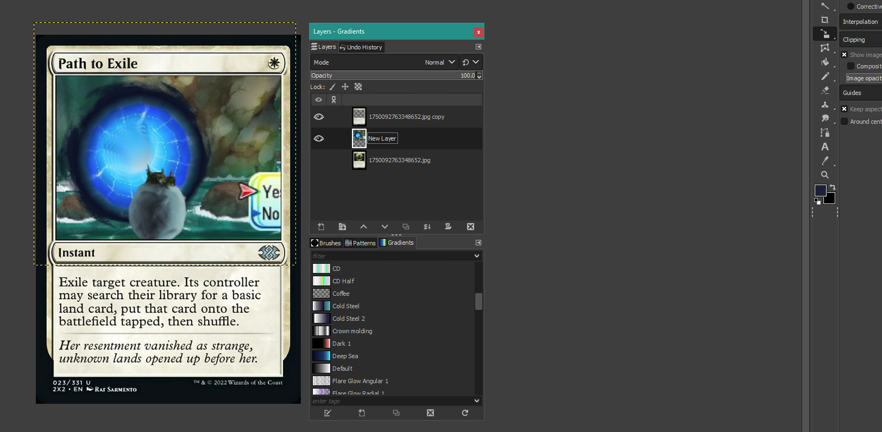Hide the New Layer layer
Screen dimensions: 882x432
coord(319,138)
